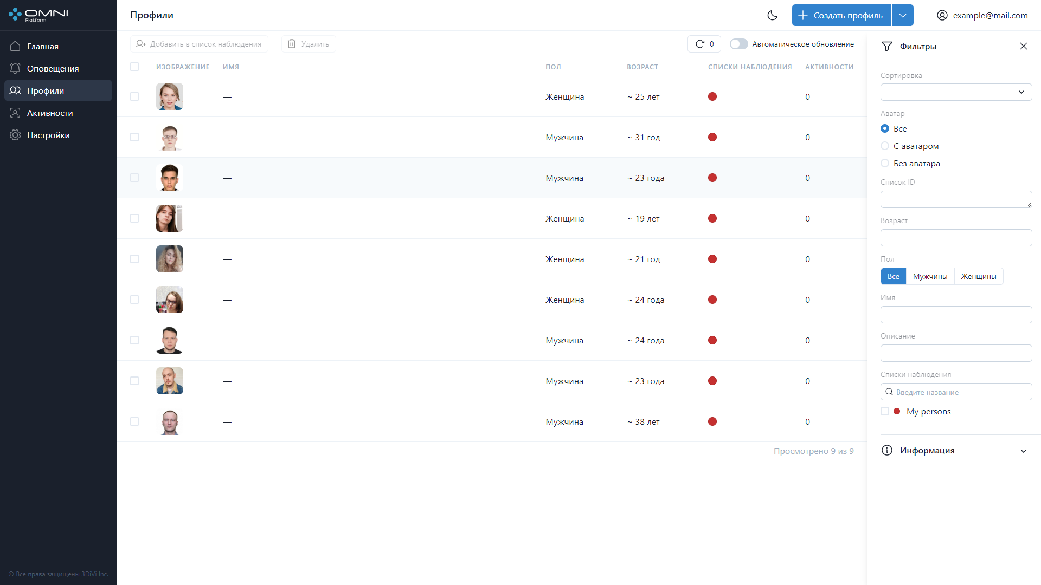Click the Список ID input field
The height and width of the screenshot is (585, 1041).
pyautogui.click(x=956, y=199)
